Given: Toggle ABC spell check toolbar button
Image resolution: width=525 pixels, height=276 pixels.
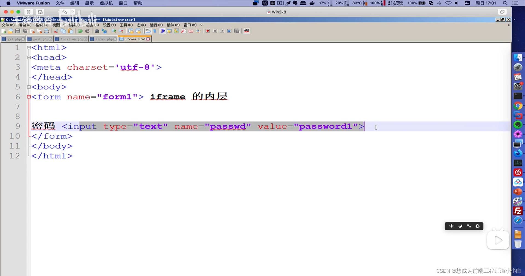Looking at the screenshot, I should click(x=246, y=31).
